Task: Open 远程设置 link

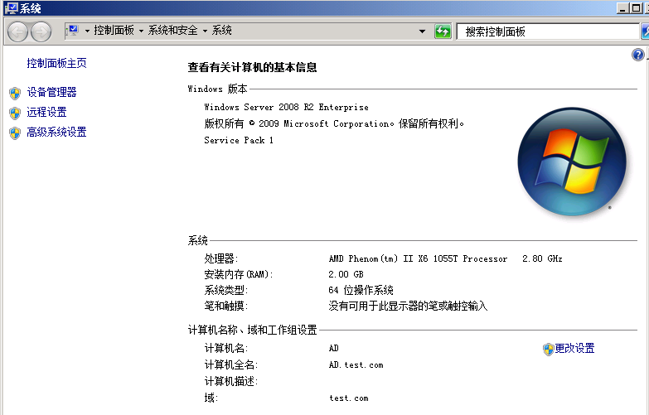Action: pos(46,112)
